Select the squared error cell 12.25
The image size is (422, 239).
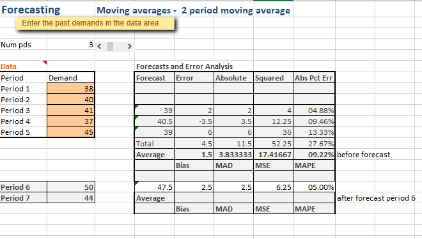point(273,121)
